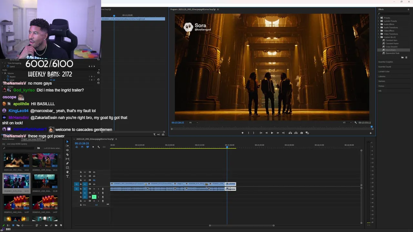413x232 pixels.
Task: Click Mark Out button
Action: coord(254,133)
